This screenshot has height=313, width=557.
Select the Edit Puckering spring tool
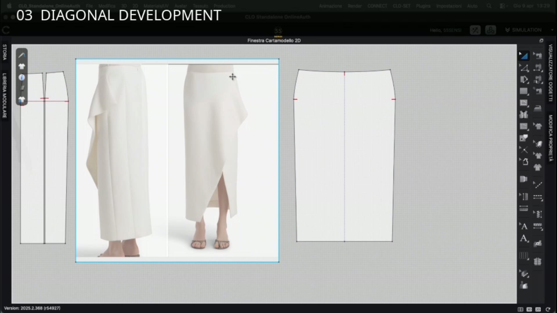pos(538,214)
